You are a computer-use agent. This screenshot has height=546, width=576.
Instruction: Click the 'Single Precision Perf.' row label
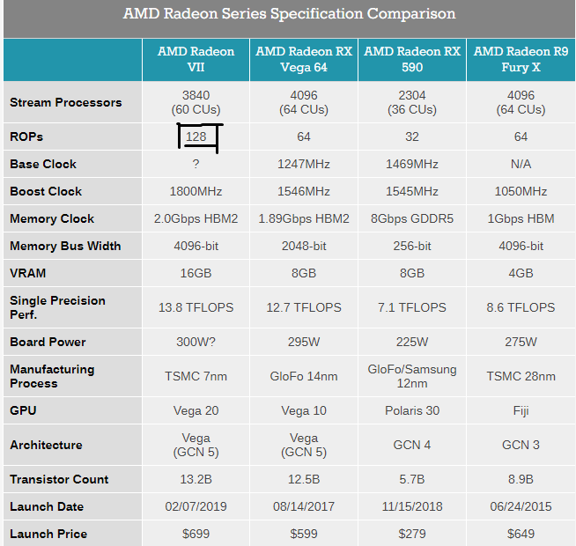(x=57, y=307)
